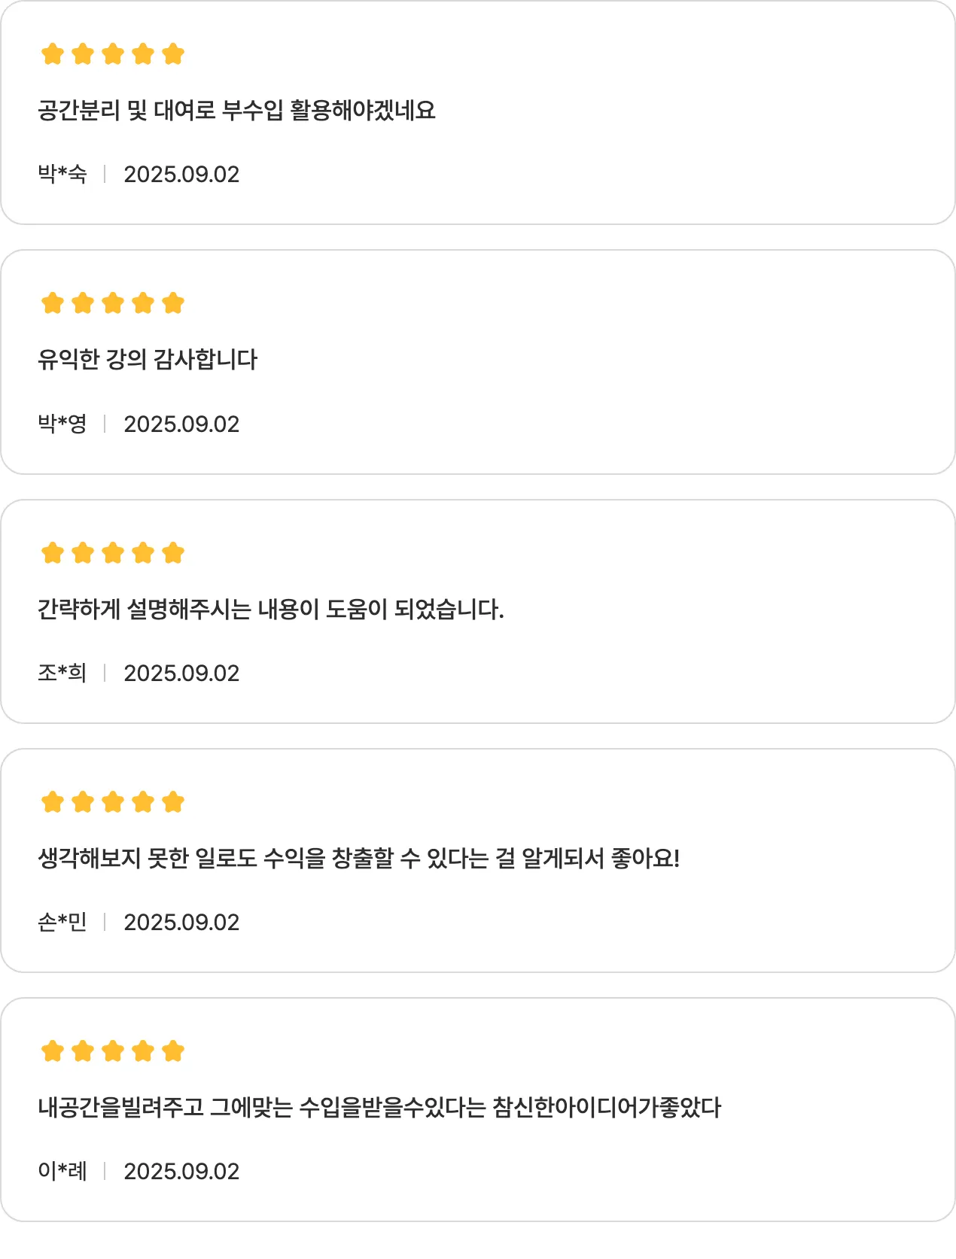
Task: Click the fifth star in 박*숙's review
Action: click(x=173, y=54)
